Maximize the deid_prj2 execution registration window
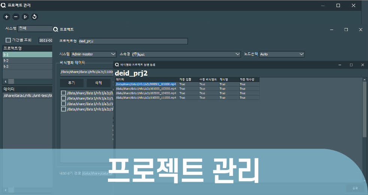Image resolution: width=368 pixels, height=195 pixels. coord(351,65)
